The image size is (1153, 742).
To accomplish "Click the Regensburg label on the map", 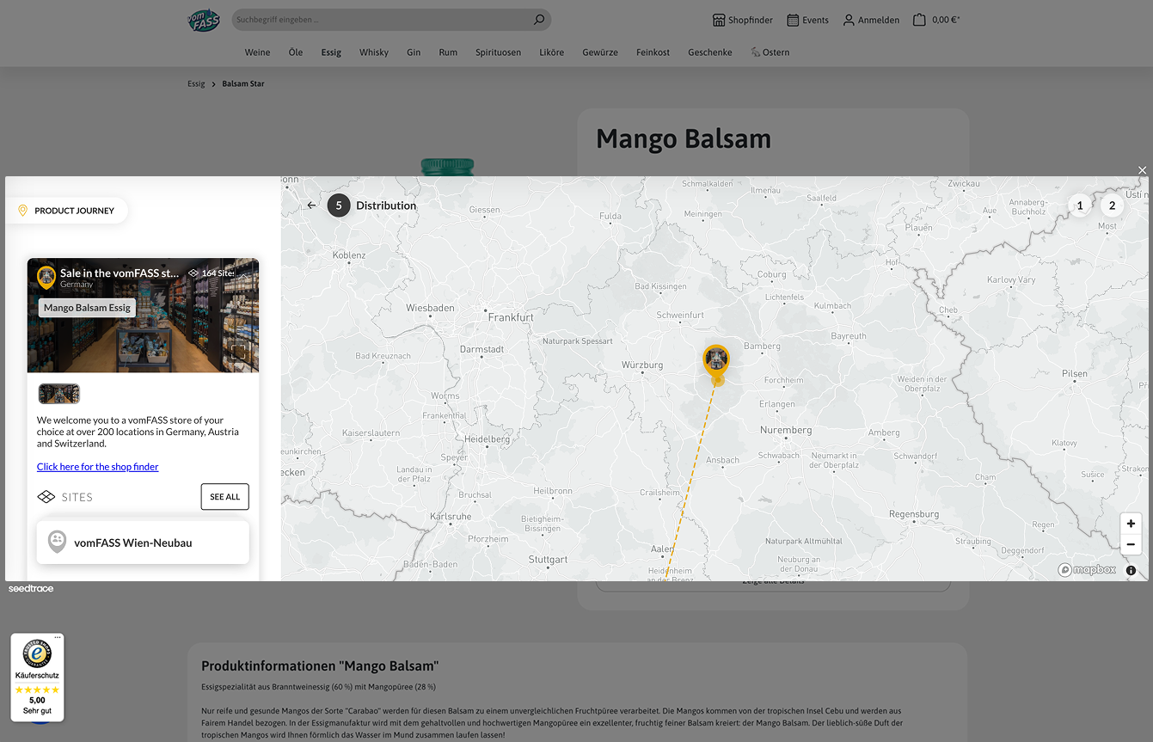I will (914, 514).
